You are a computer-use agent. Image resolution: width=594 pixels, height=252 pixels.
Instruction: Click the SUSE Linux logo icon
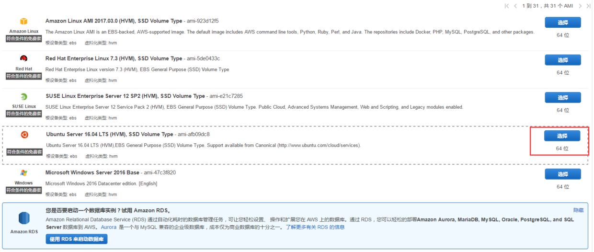point(23,96)
